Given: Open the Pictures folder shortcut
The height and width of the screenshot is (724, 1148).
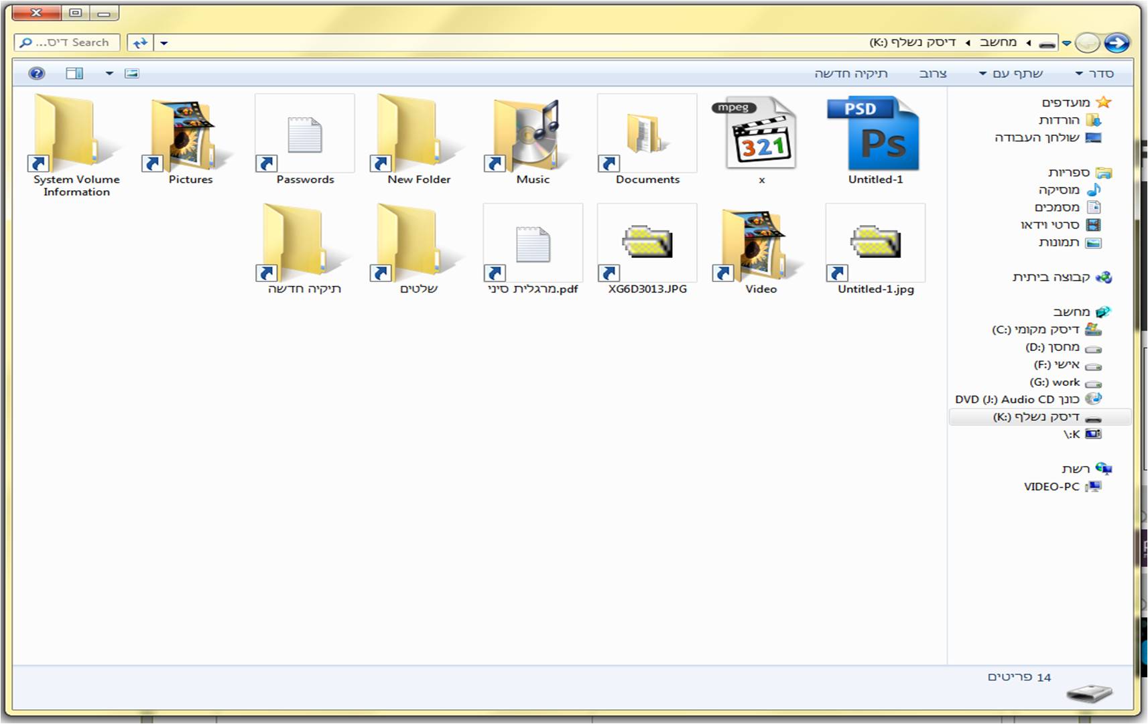Looking at the screenshot, I should (x=190, y=140).
